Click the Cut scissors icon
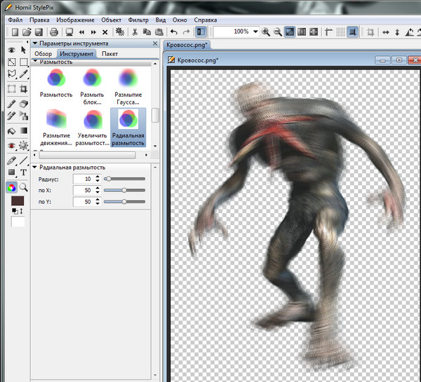The image size is (421, 382). (x=133, y=32)
